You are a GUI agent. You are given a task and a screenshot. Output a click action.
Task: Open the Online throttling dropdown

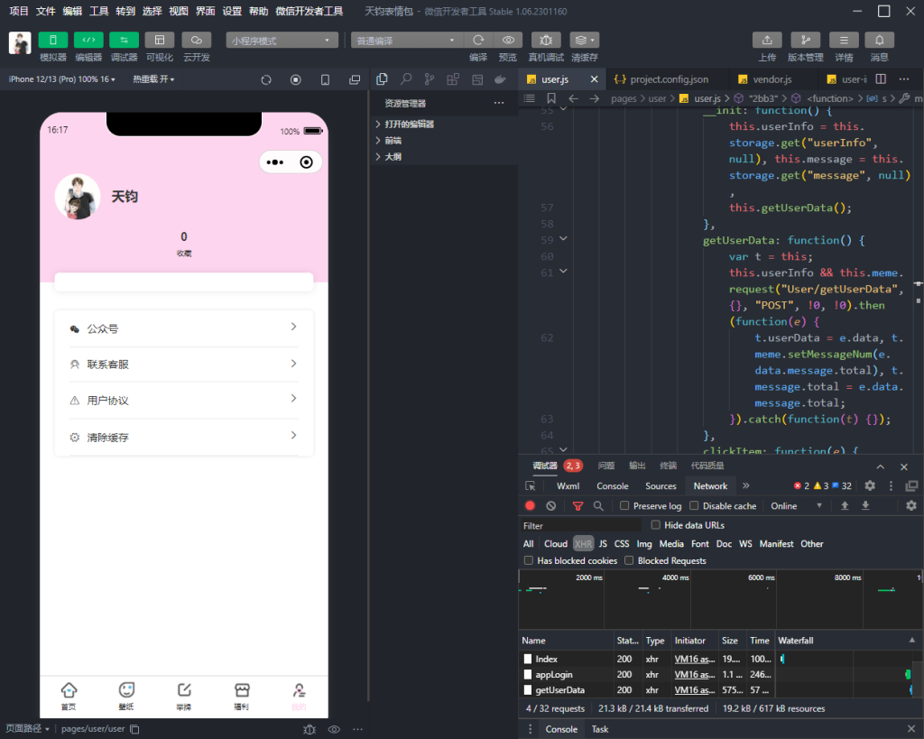click(x=796, y=505)
